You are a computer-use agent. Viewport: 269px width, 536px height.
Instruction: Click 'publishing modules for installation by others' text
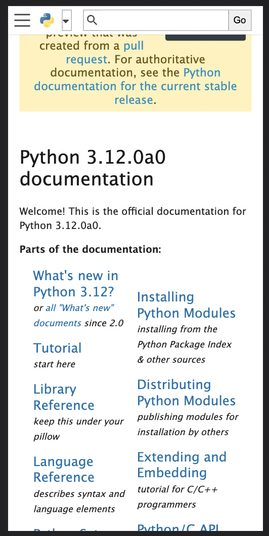click(x=188, y=424)
